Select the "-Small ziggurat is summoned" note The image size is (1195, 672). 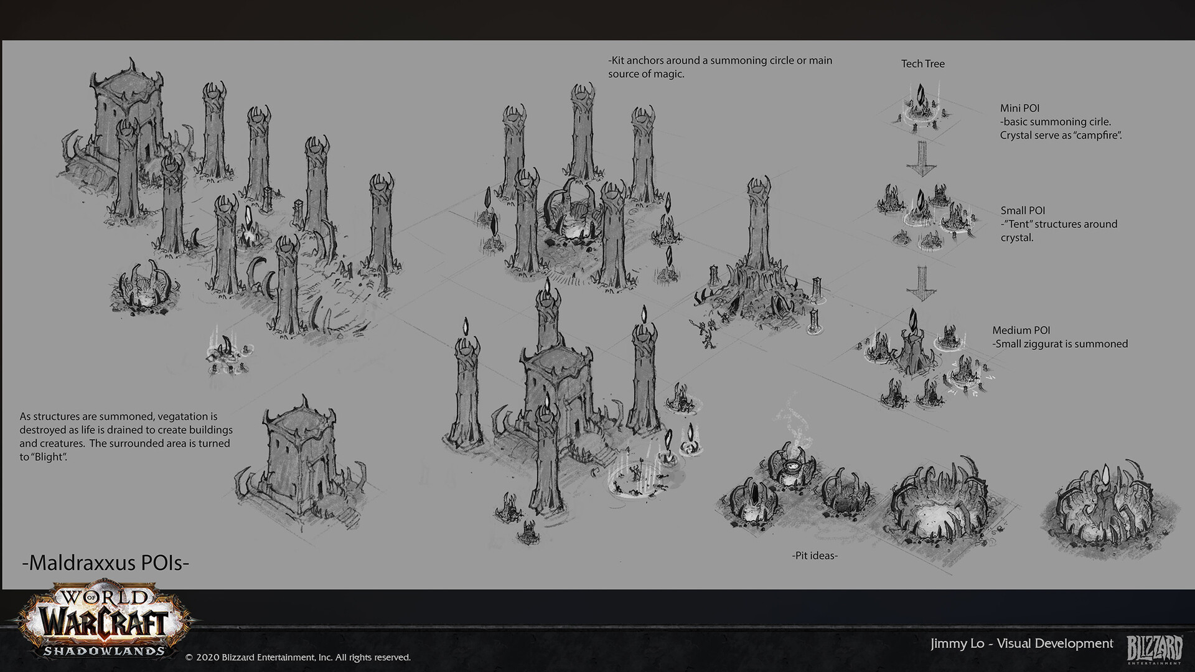tap(1060, 343)
